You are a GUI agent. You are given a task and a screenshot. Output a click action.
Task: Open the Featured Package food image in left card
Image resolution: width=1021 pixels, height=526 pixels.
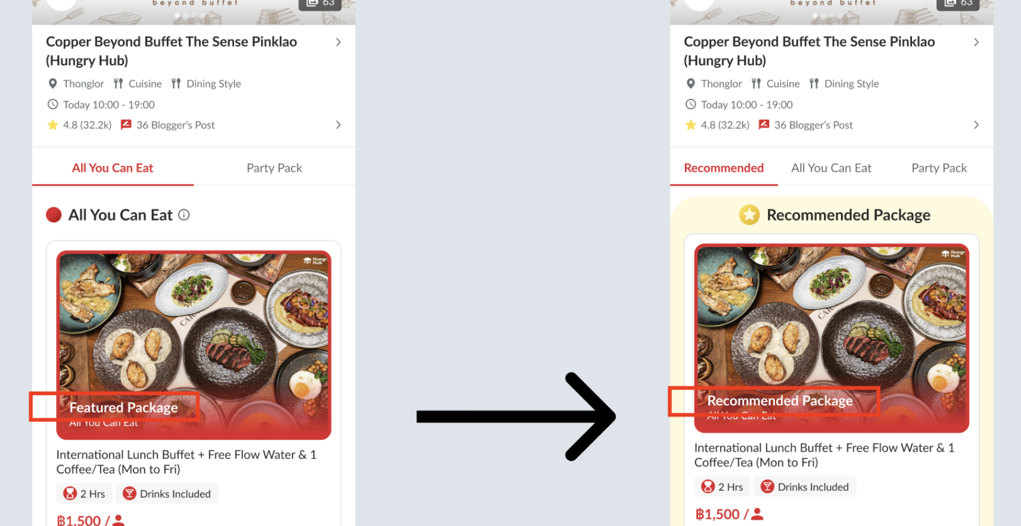[194, 345]
